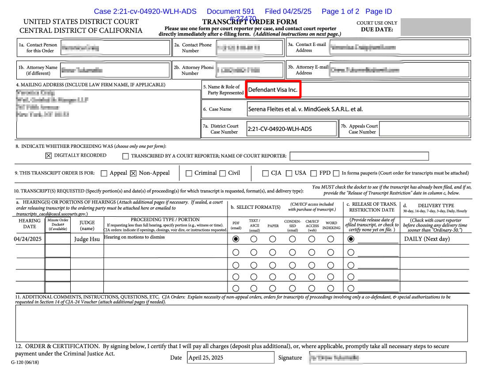Check the CJA checkbox

click(266, 173)
